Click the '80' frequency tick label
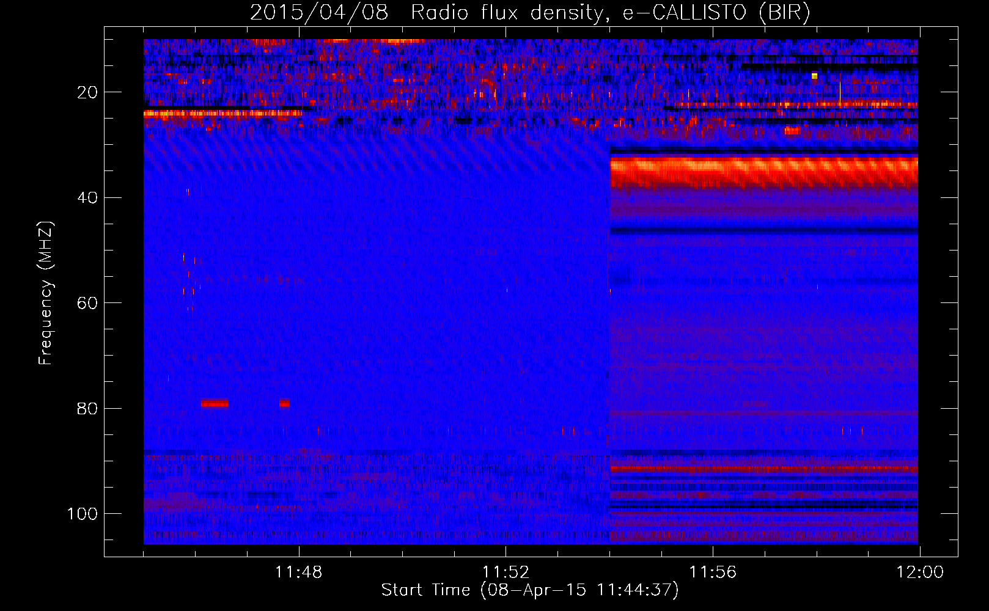This screenshot has width=989, height=611. coord(87,408)
